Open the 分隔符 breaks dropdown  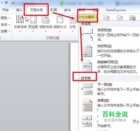coord(88,17)
